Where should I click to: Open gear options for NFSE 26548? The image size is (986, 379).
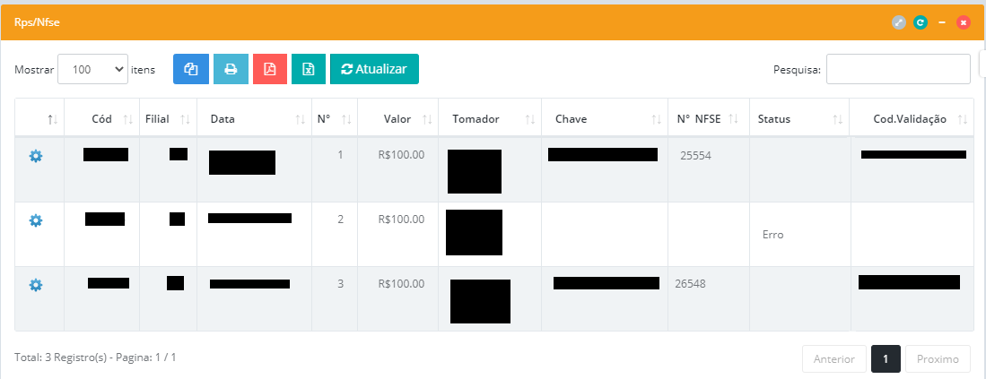pyautogui.click(x=36, y=285)
